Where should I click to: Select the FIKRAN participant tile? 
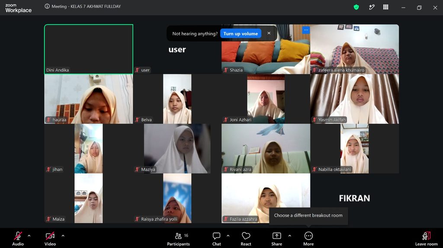[x=355, y=198]
